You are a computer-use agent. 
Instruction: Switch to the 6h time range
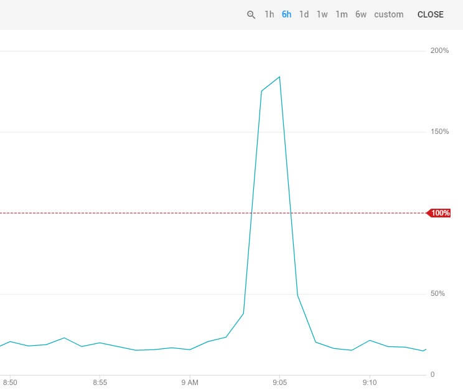[x=286, y=14]
